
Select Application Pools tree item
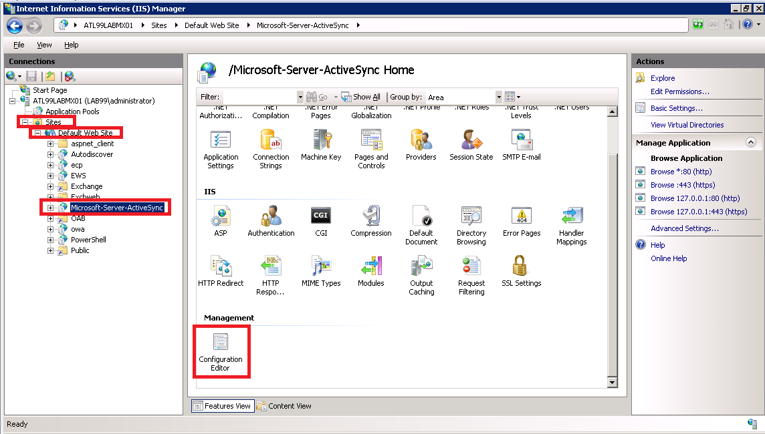tap(72, 112)
